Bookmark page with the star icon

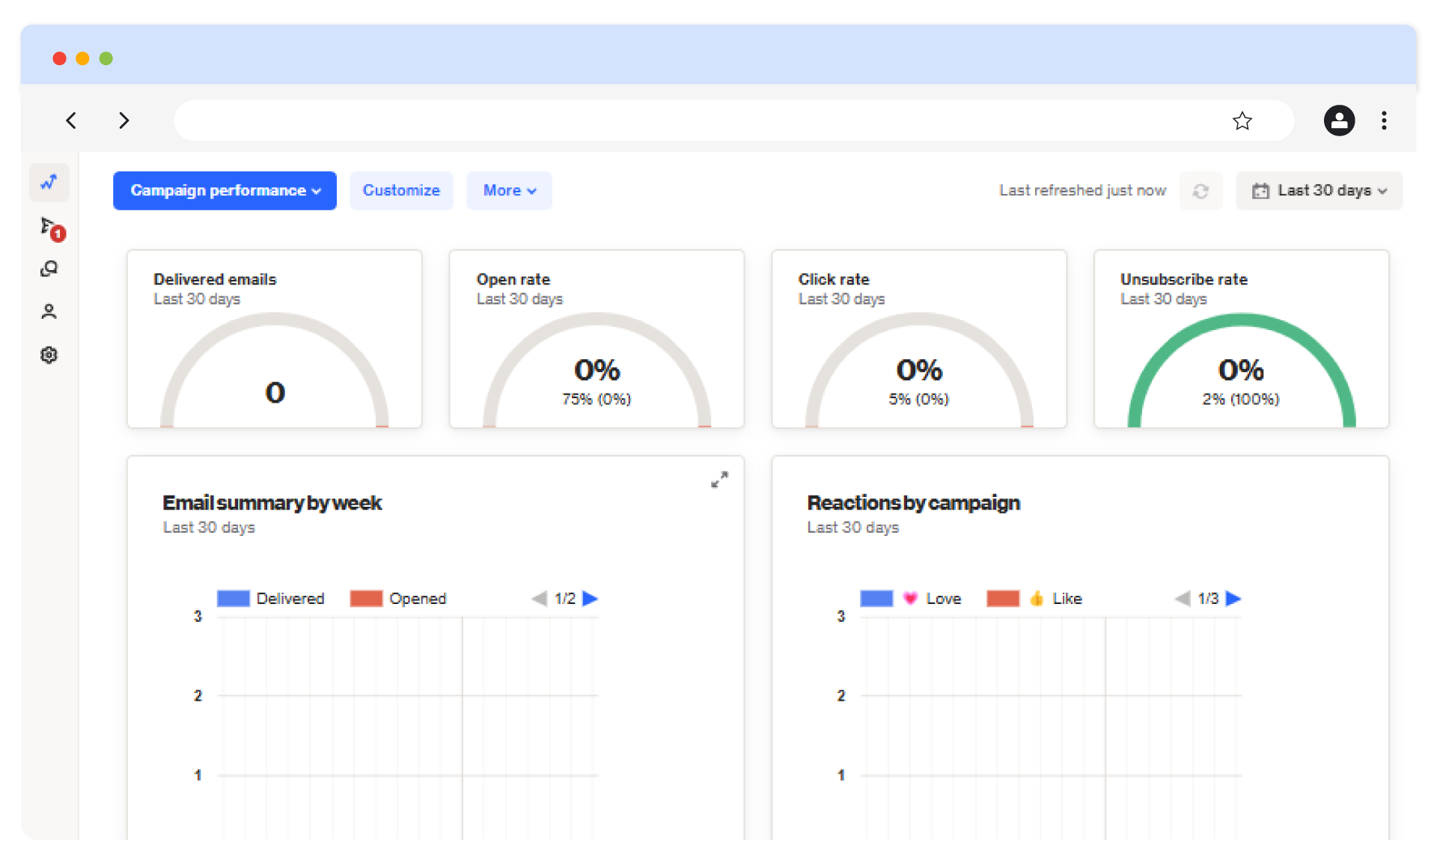(x=1242, y=121)
